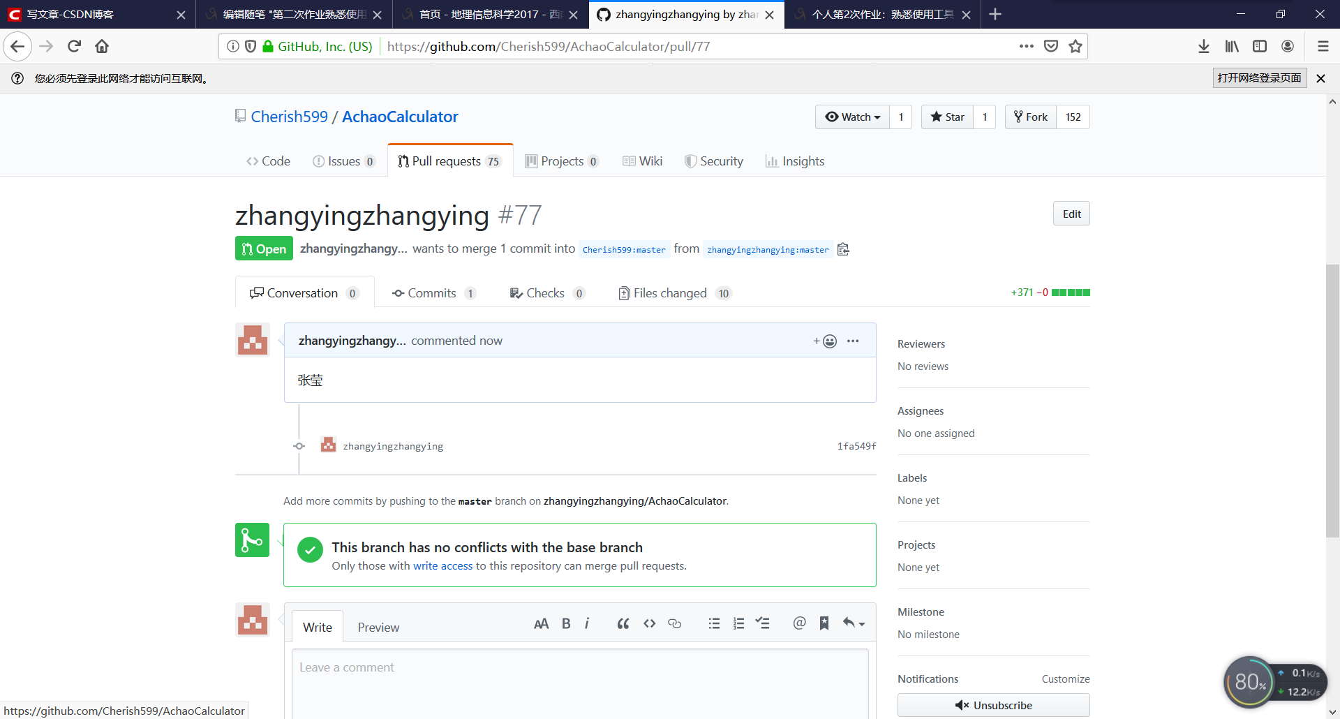Open the Issues tab
The width and height of the screenshot is (1340, 719).
344,161
